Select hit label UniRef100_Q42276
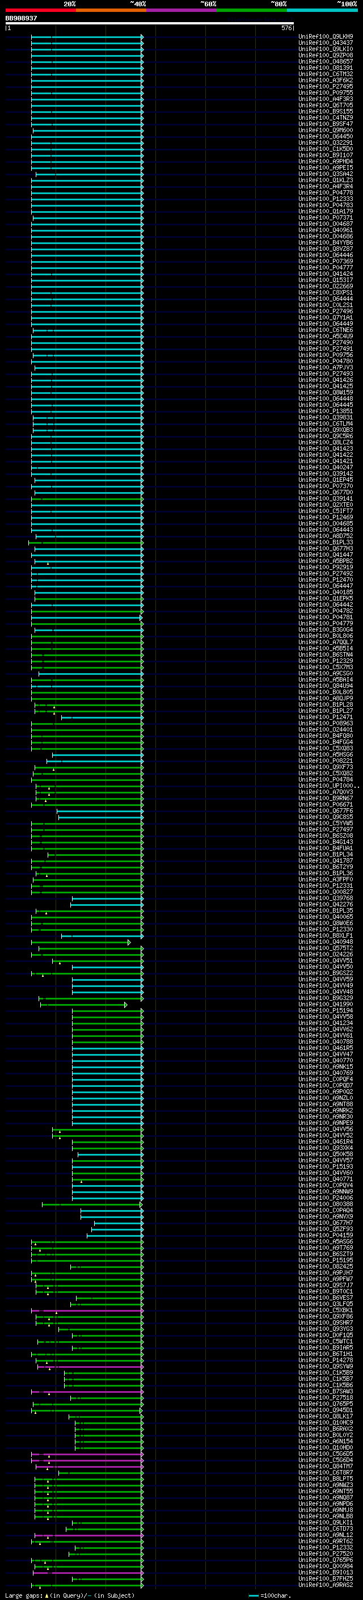The width and height of the screenshot is (363, 1600). click(x=326, y=904)
